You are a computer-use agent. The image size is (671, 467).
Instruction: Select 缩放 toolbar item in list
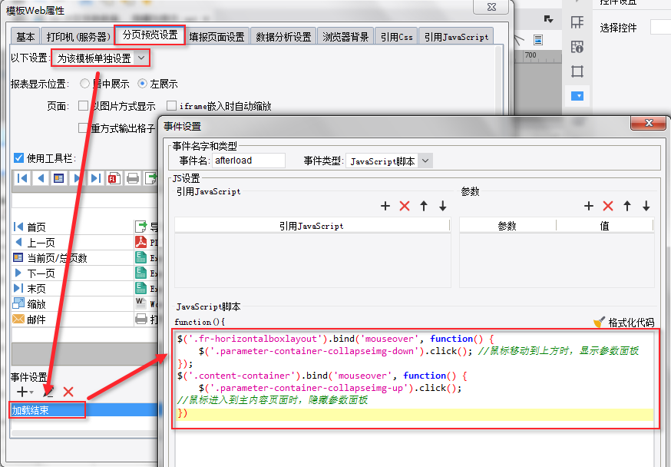click(73, 304)
